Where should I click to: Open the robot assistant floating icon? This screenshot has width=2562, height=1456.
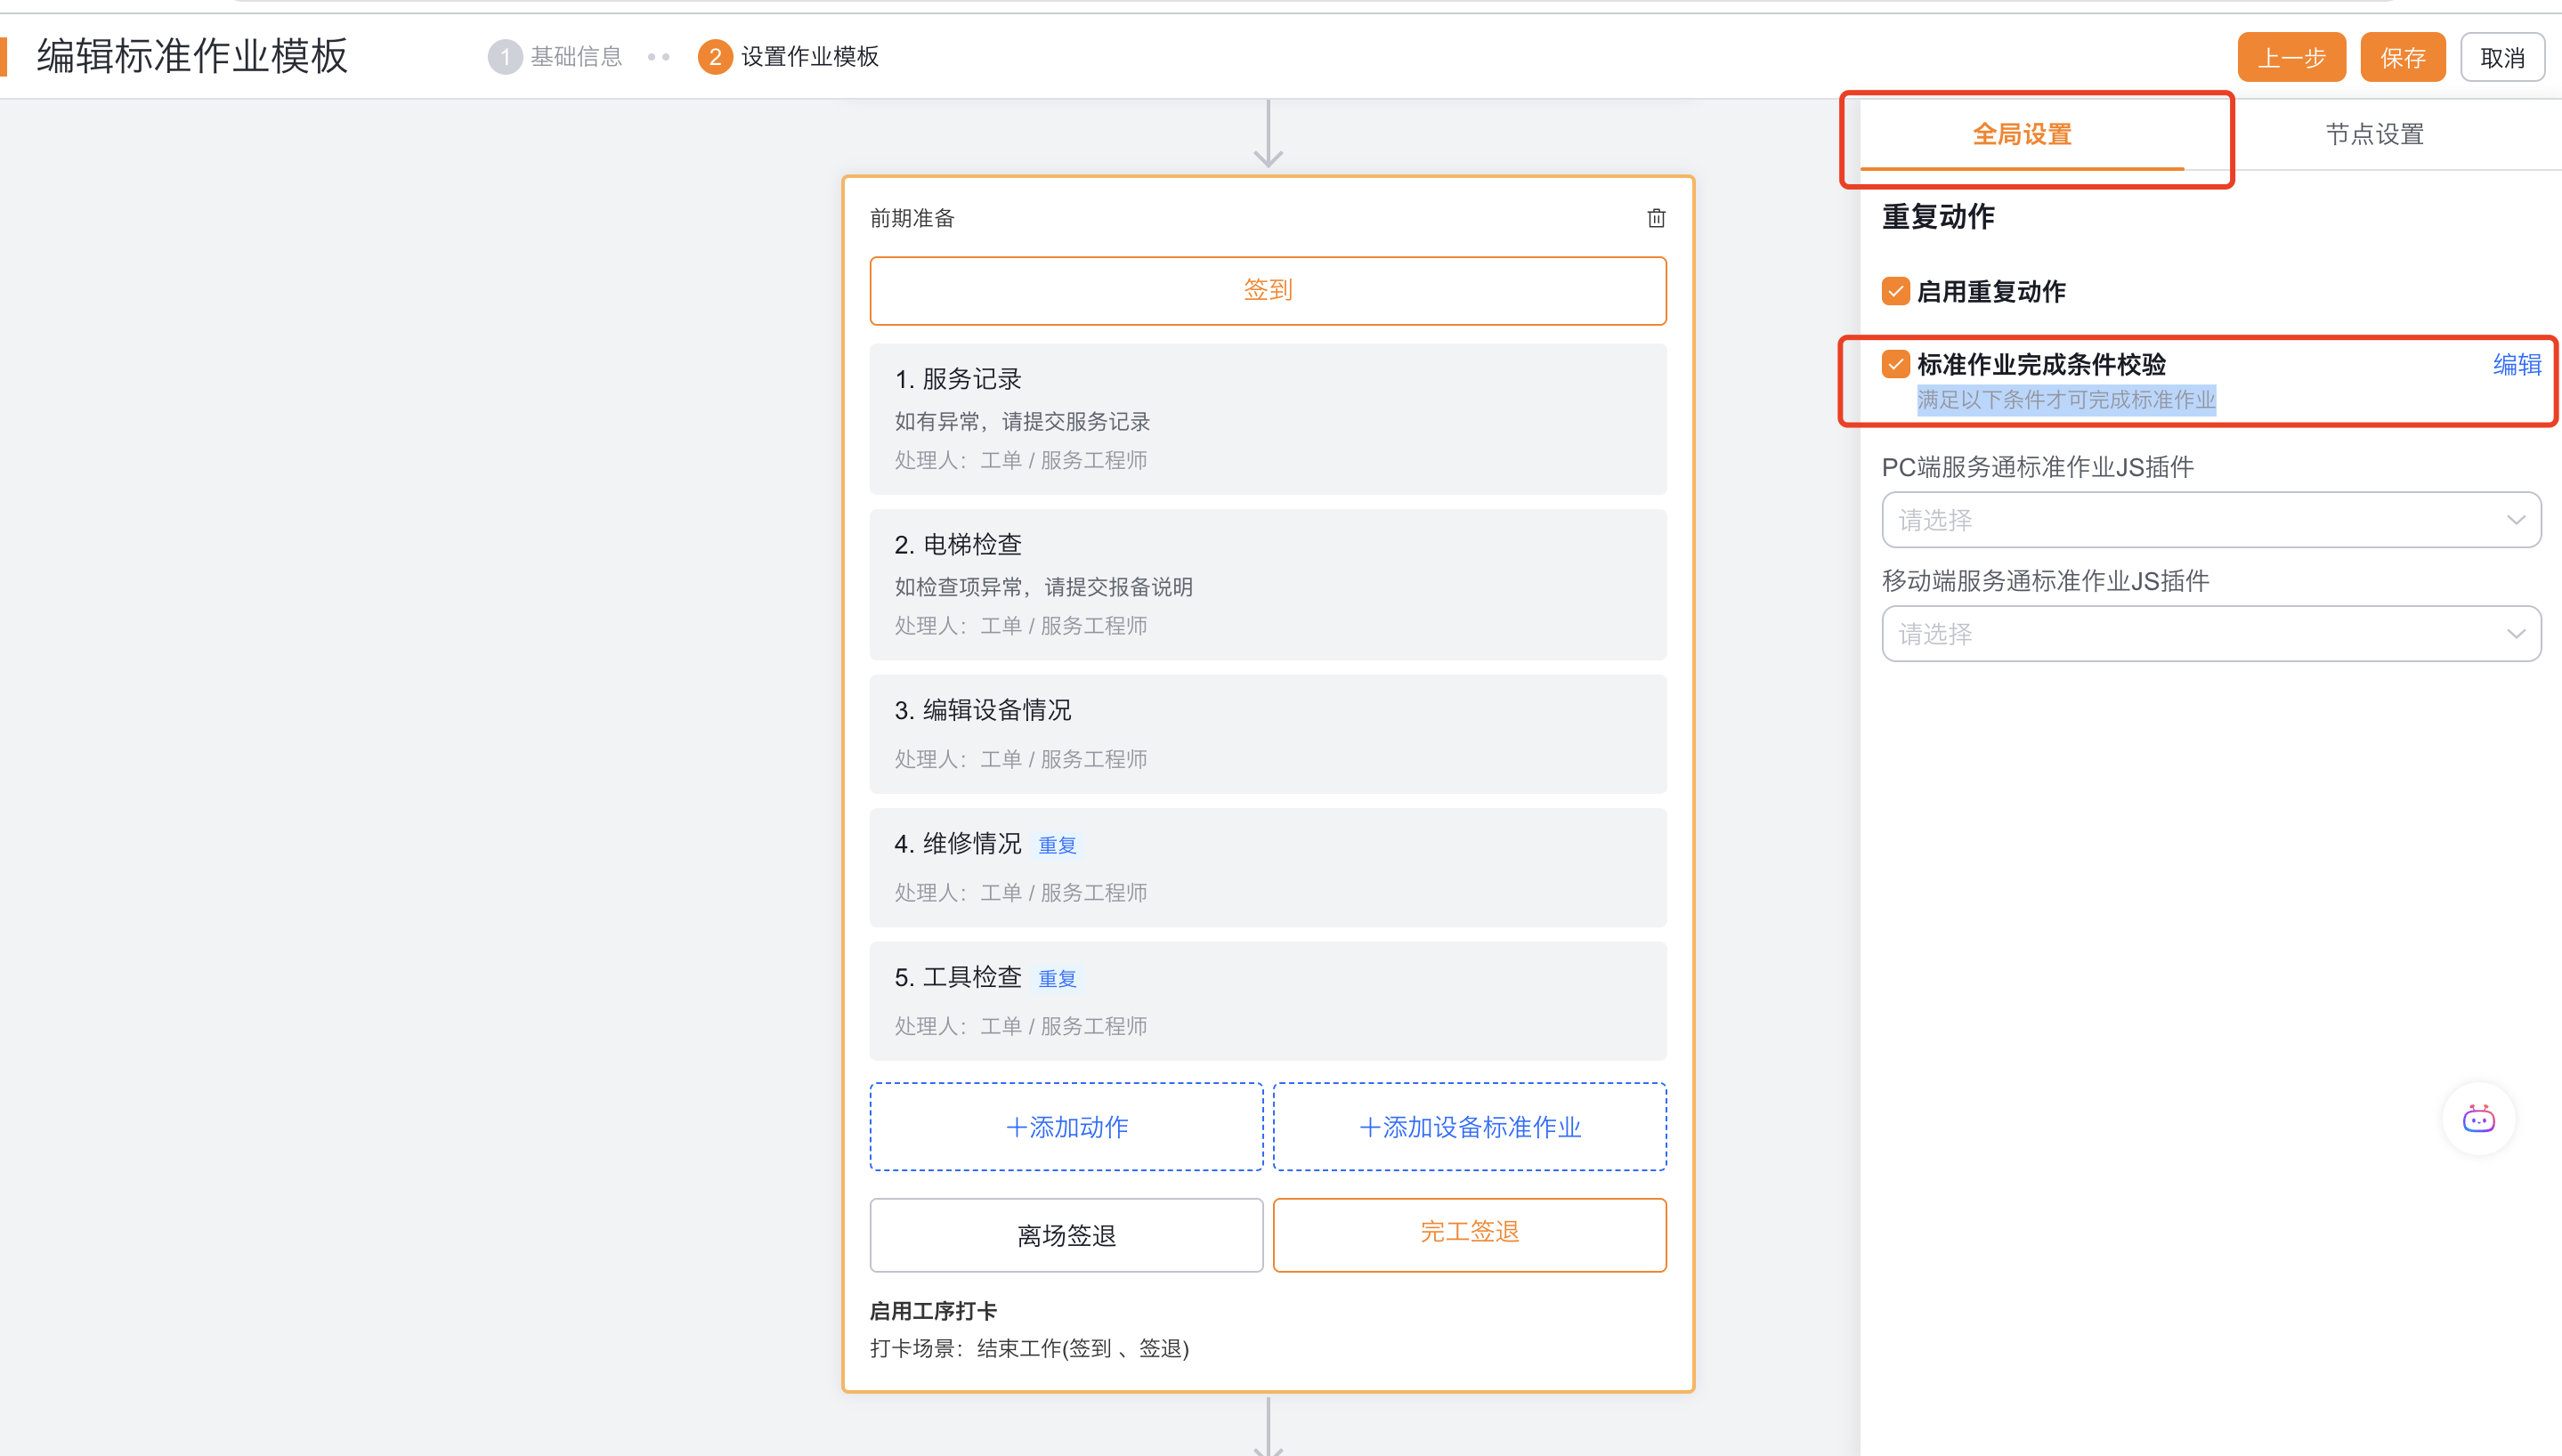[x=2478, y=1119]
